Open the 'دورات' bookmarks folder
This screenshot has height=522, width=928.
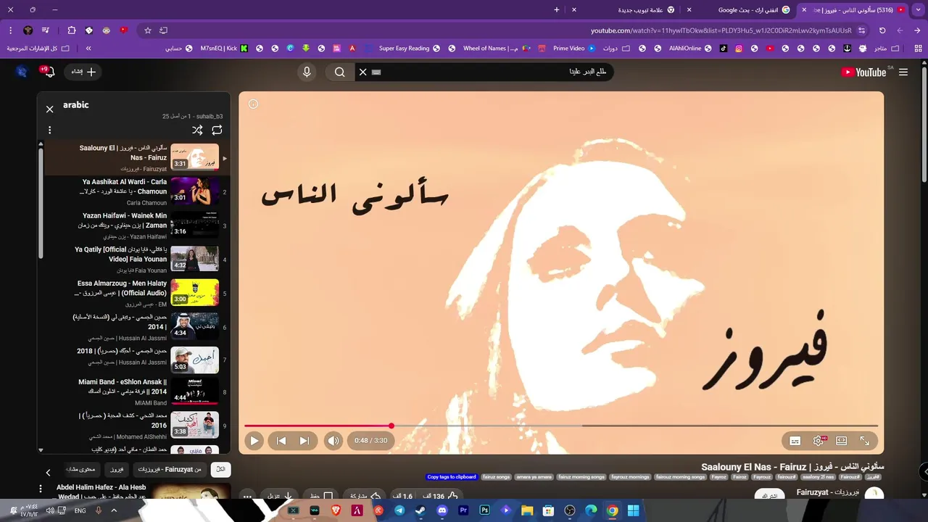[x=616, y=49]
